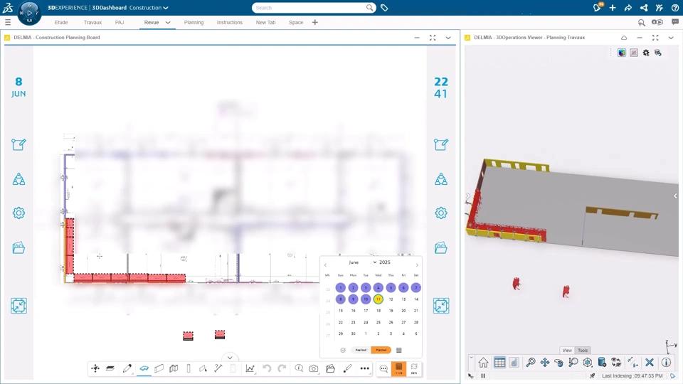The image size is (683, 384).
Task: Open the View tab in viewer toolbar
Action: (567, 350)
